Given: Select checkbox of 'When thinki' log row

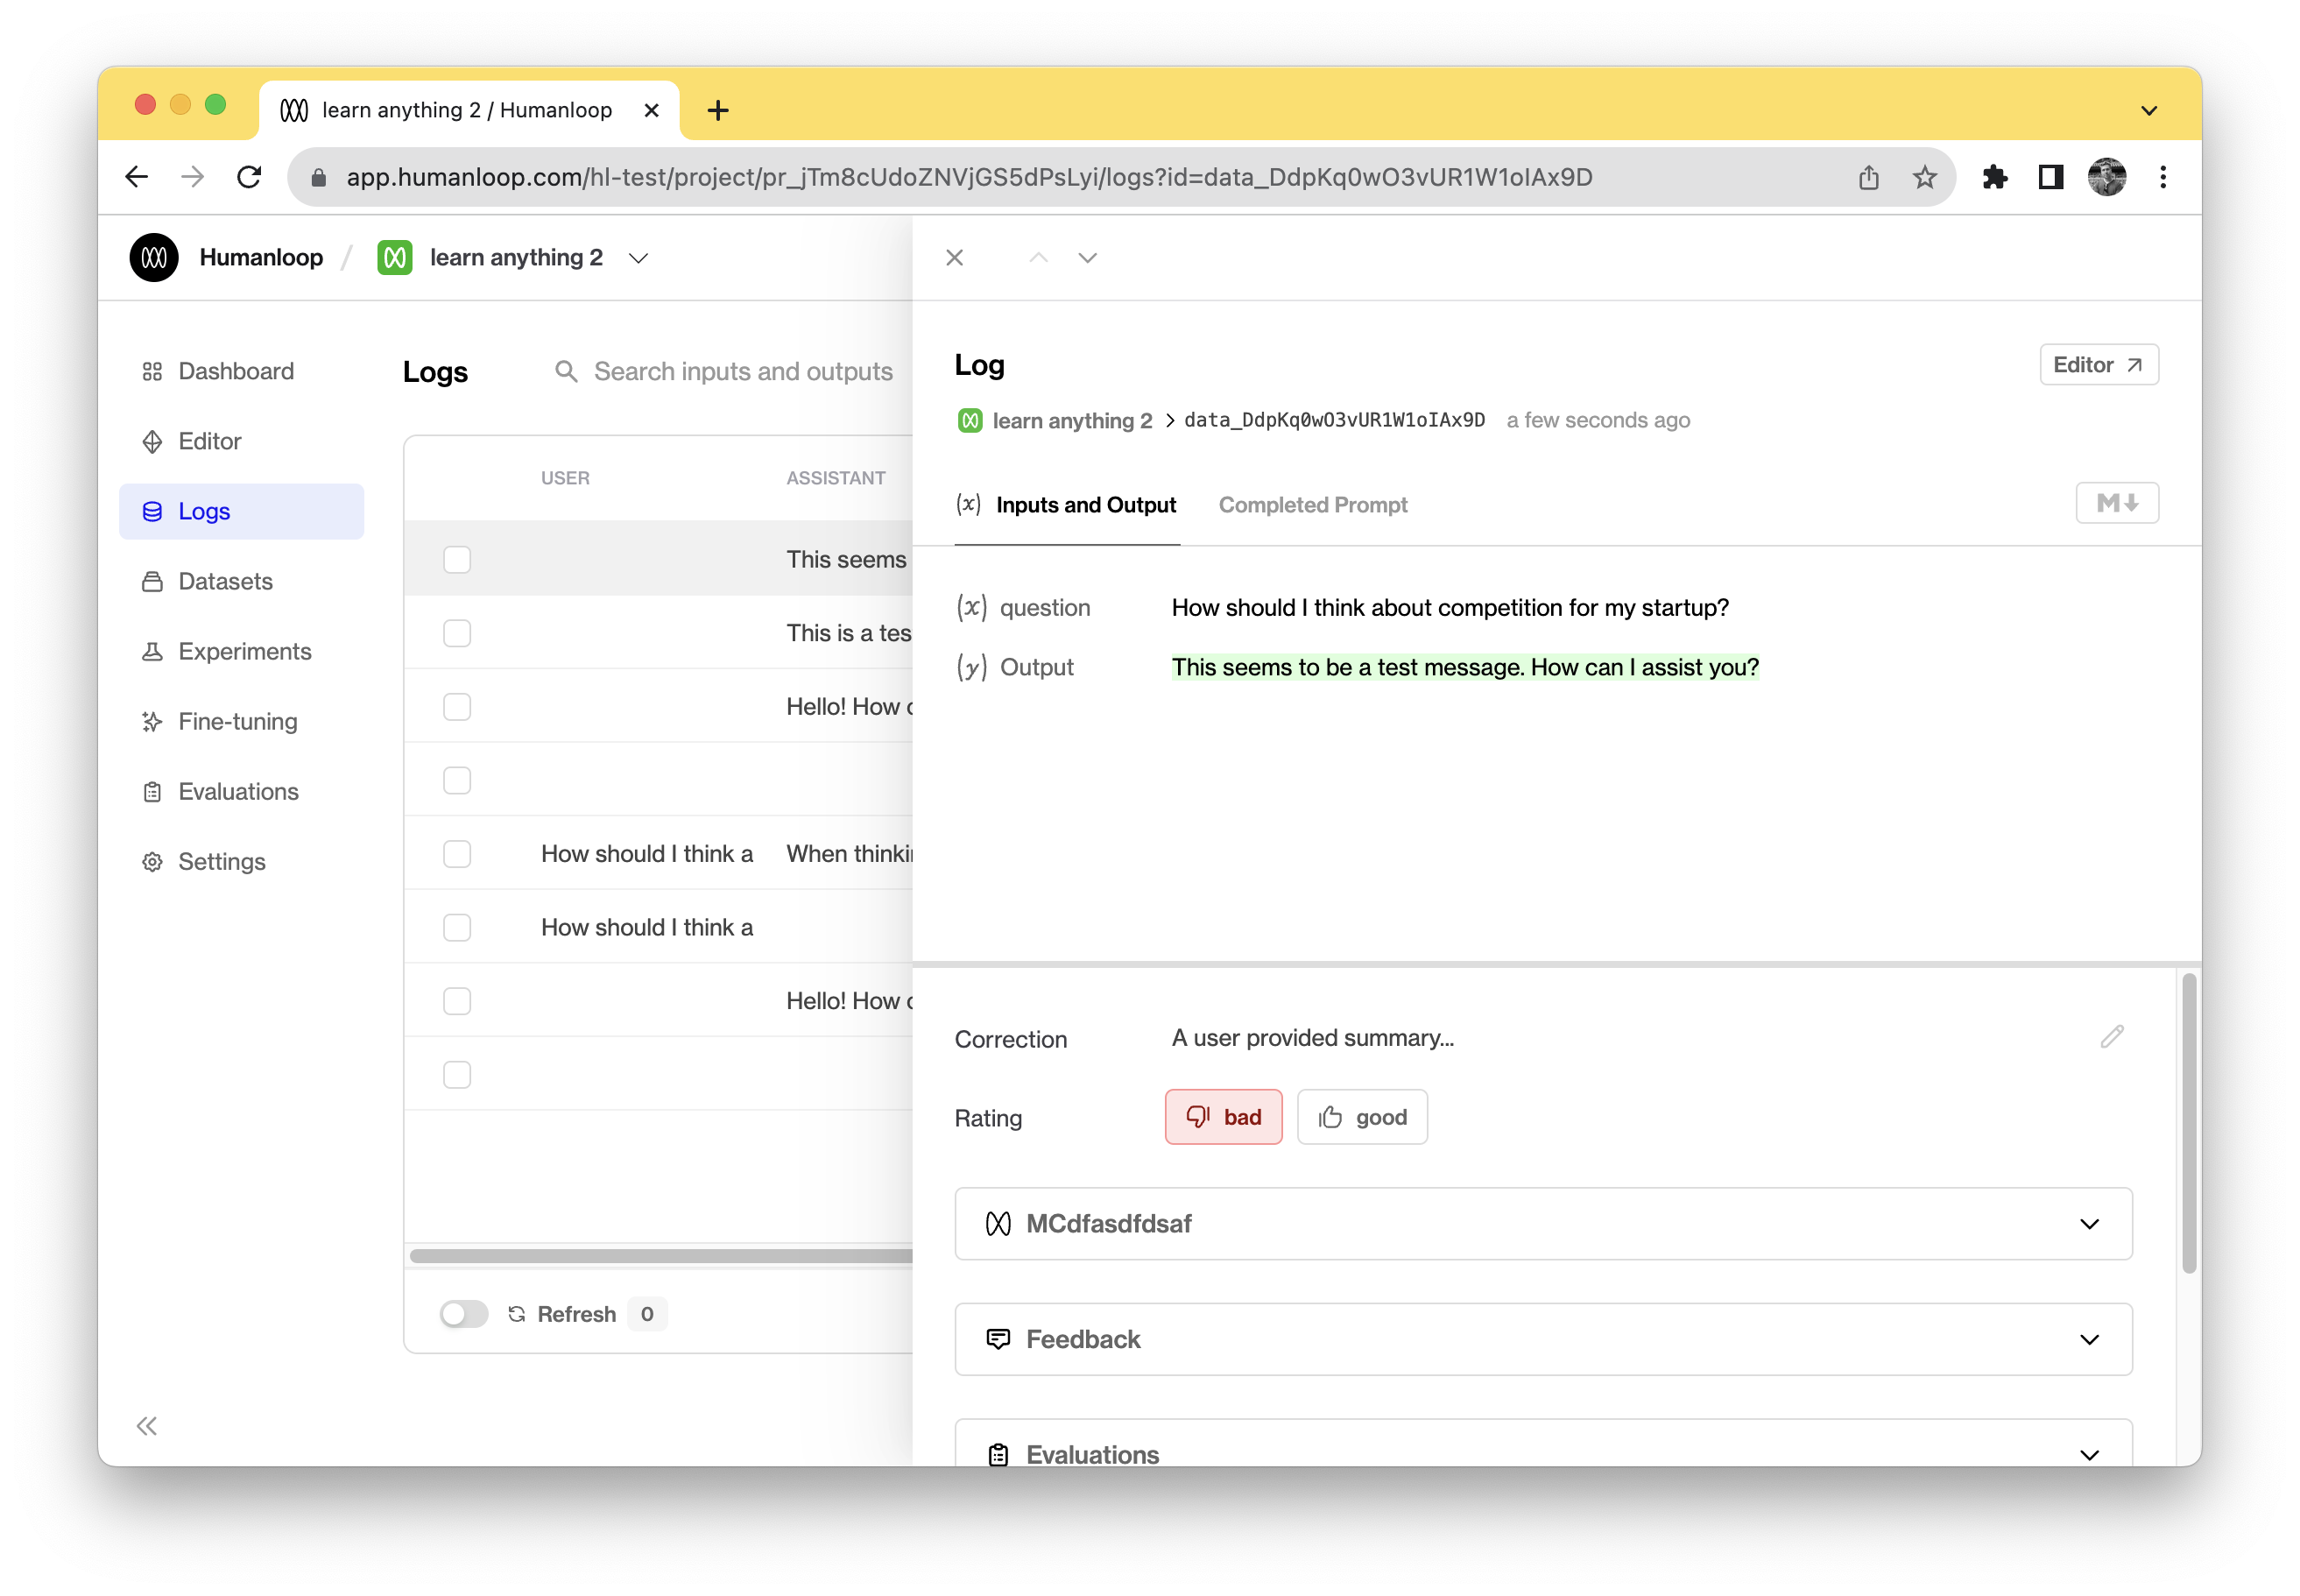Looking at the screenshot, I should (457, 853).
